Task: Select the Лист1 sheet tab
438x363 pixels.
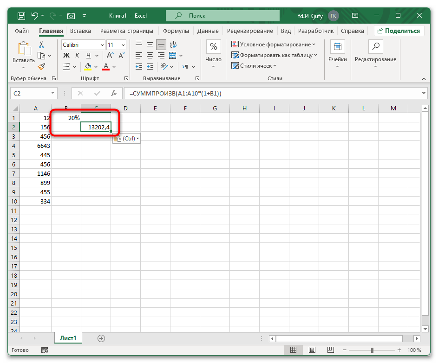Action: coord(68,338)
